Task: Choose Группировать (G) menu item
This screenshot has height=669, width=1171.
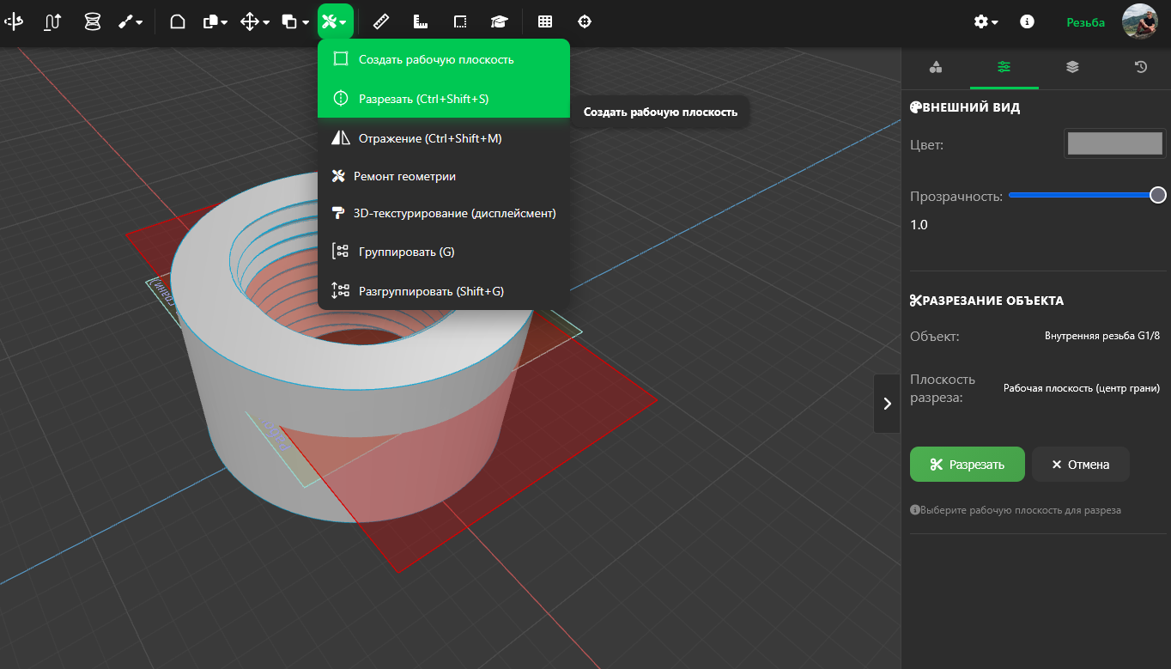Action: (x=444, y=252)
